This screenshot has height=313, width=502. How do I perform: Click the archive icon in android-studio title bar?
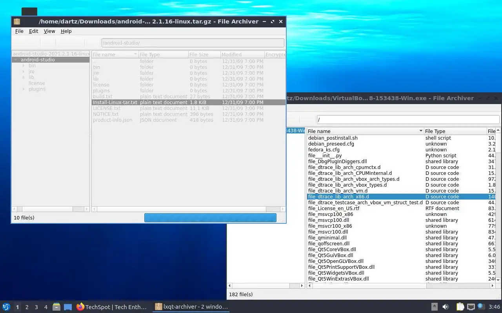coord(17,22)
